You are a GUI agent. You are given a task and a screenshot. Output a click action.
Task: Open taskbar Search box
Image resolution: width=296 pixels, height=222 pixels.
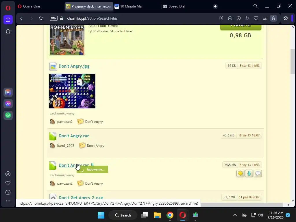123,215
